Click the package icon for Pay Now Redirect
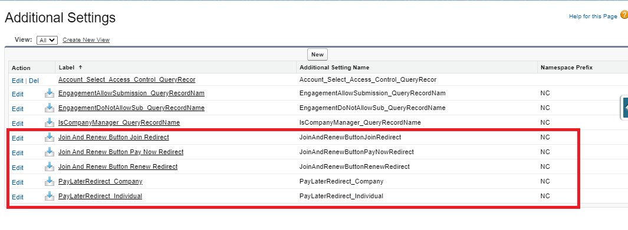This screenshot has width=628, height=230. click(x=50, y=152)
